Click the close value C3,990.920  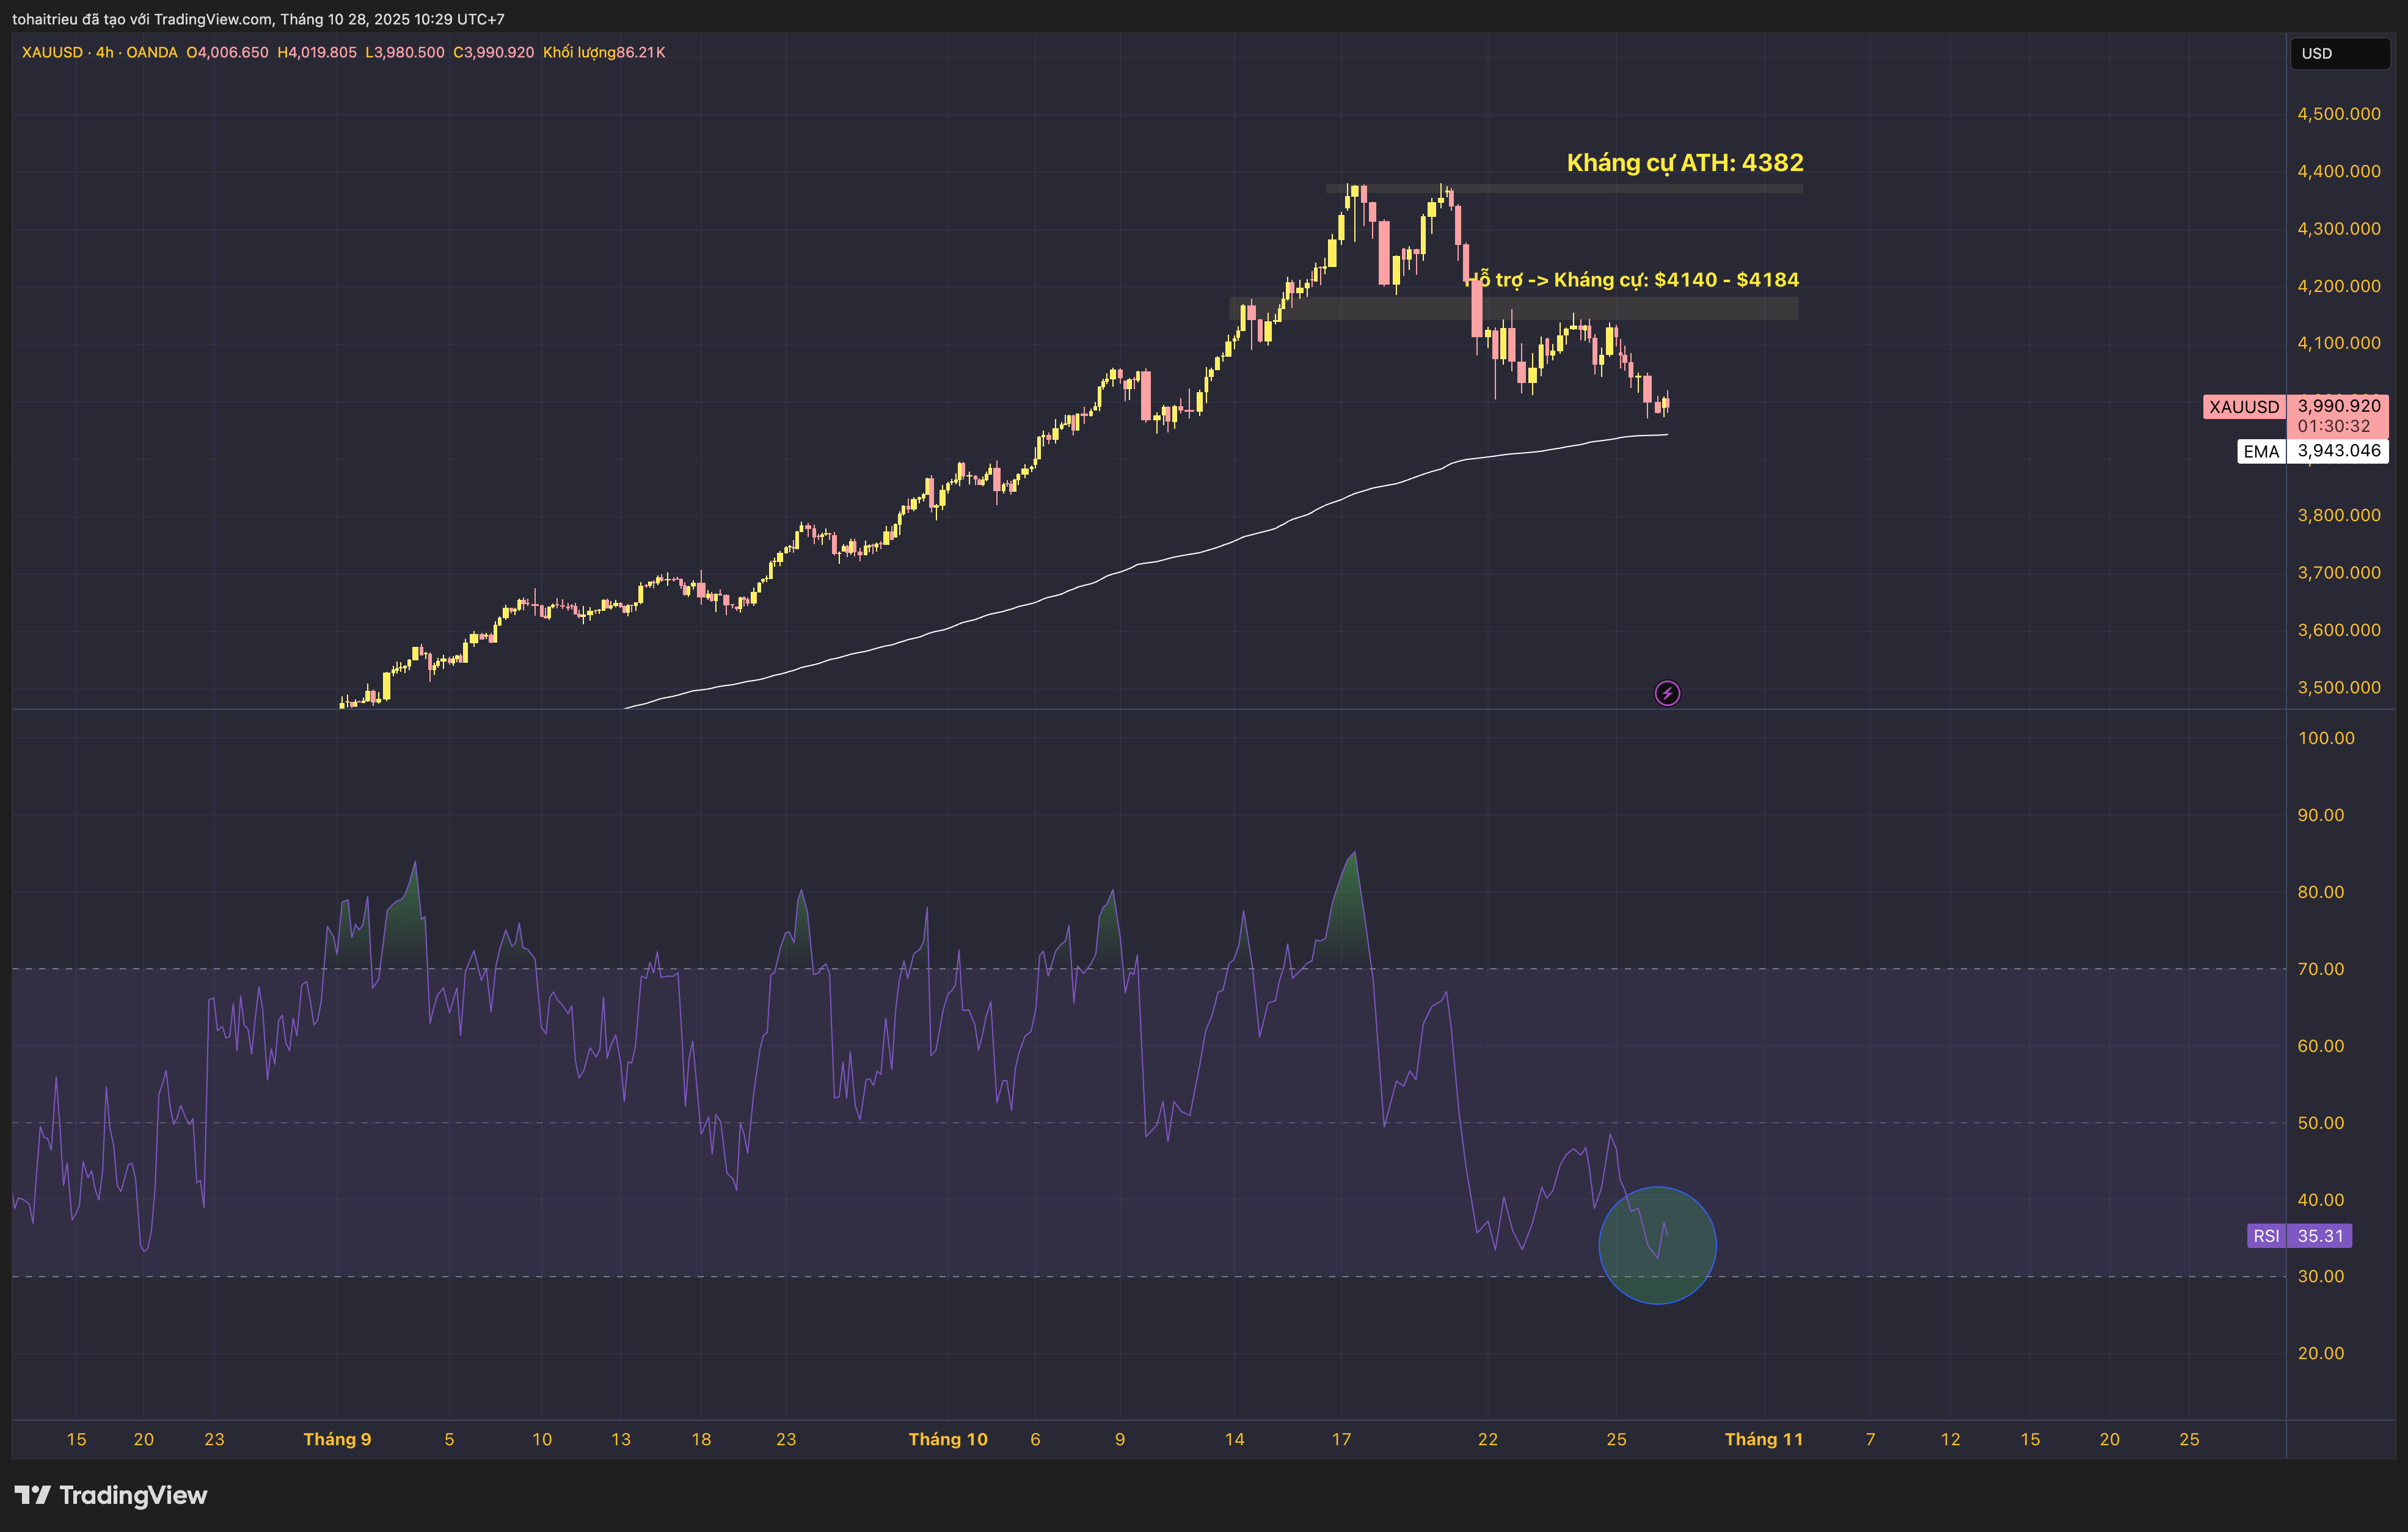click(x=494, y=52)
